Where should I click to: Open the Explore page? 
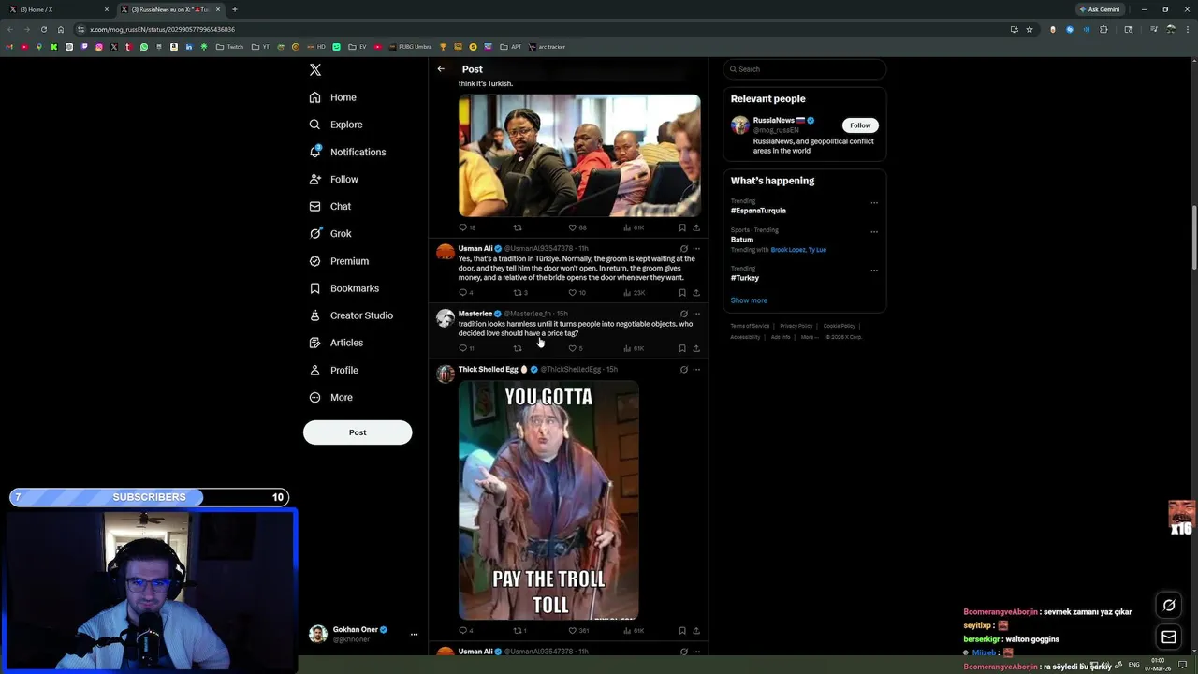coord(336,125)
